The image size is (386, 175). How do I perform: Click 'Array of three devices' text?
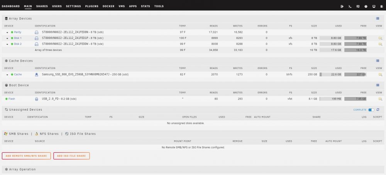tap(48, 50)
